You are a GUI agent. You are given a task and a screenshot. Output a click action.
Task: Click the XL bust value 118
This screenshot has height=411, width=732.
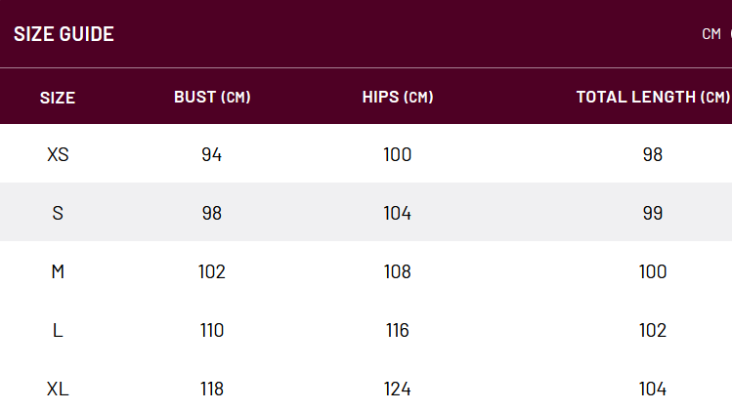[x=212, y=389]
